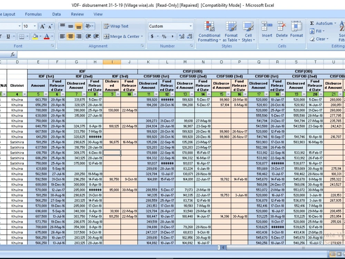The width and height of the screenshot is (345, 259).
Task: Open Clear options
Action: click(x=319, y=39)
